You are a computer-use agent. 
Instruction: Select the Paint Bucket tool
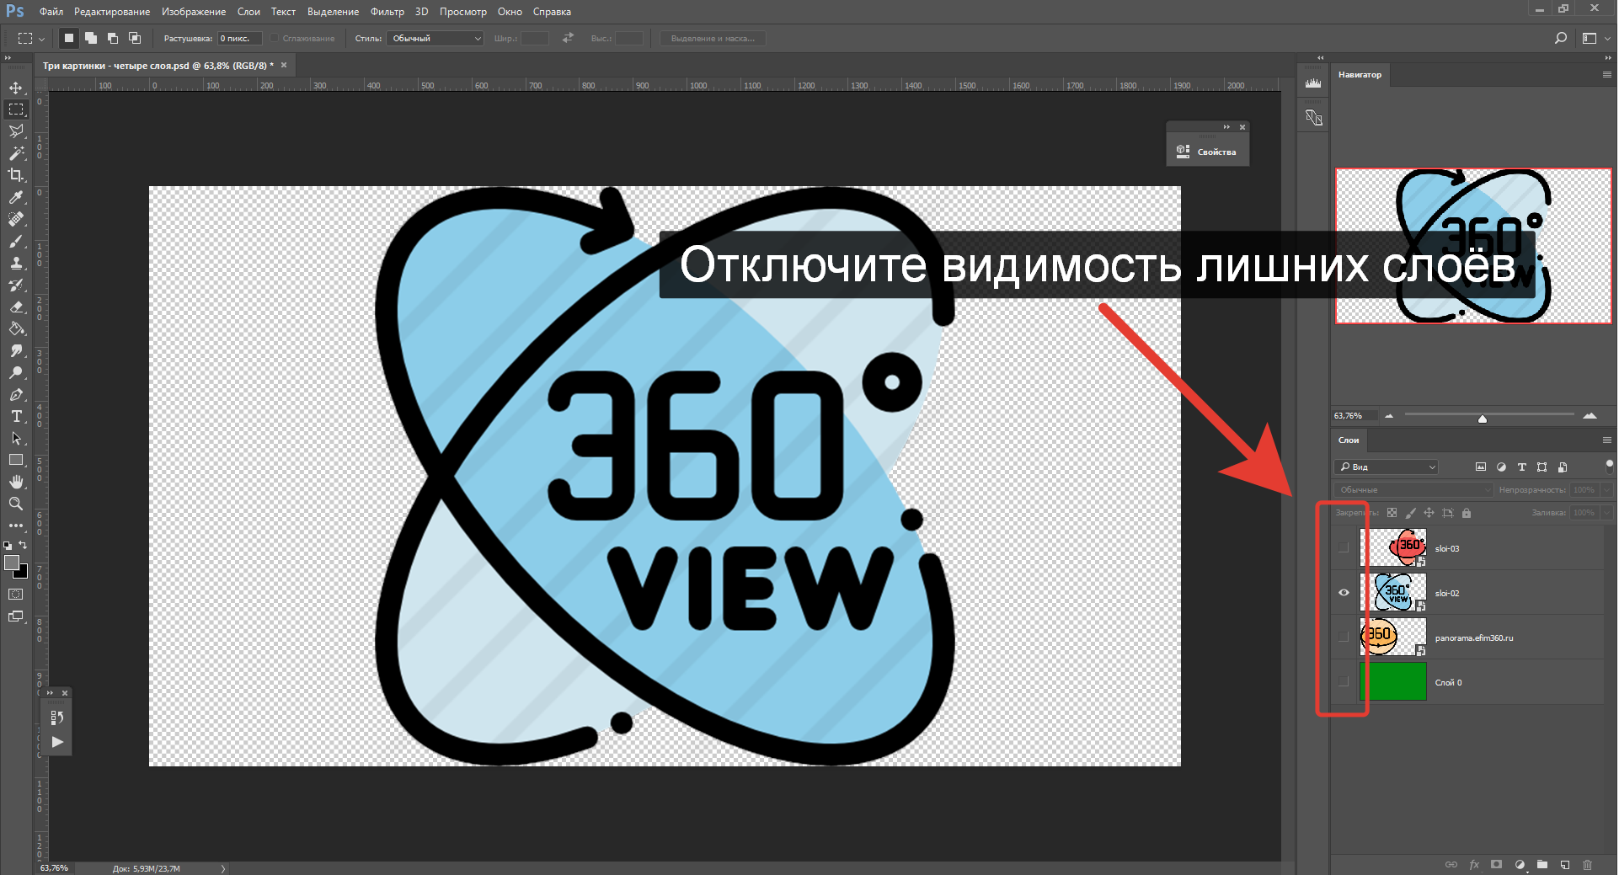(16, 328)
